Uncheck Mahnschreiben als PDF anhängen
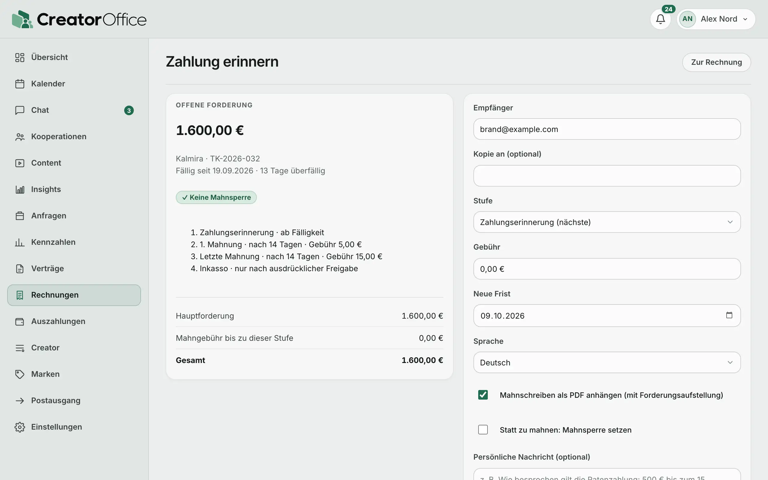 483,395
